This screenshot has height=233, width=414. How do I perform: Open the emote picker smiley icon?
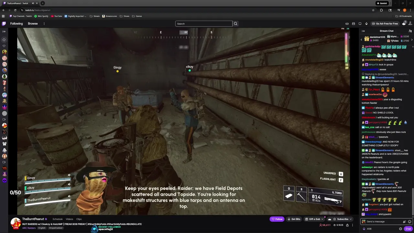409,222
